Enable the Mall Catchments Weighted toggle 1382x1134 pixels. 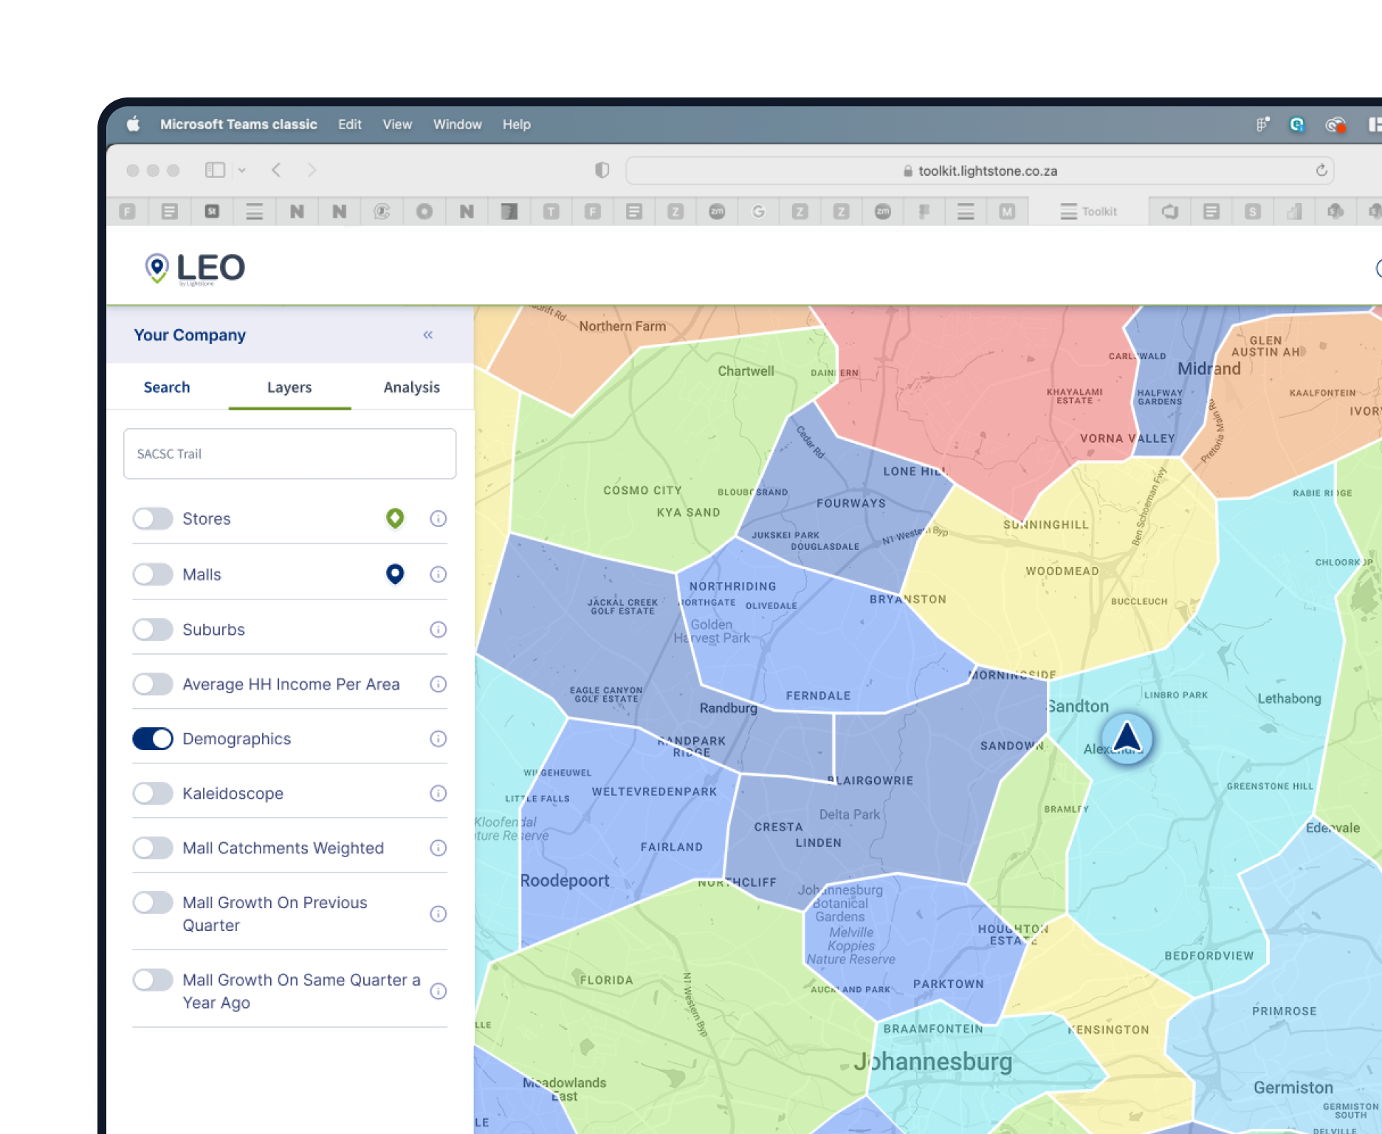[x=153, y=848]
